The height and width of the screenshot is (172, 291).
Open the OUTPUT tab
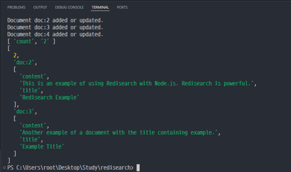coord(40,7)
